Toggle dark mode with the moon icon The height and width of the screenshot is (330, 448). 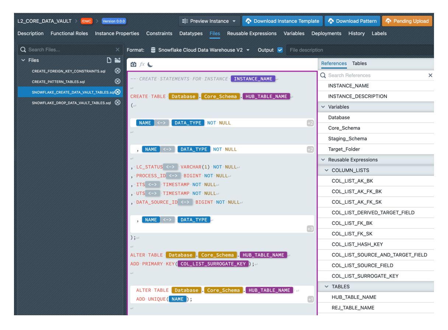tap(150, 65)
